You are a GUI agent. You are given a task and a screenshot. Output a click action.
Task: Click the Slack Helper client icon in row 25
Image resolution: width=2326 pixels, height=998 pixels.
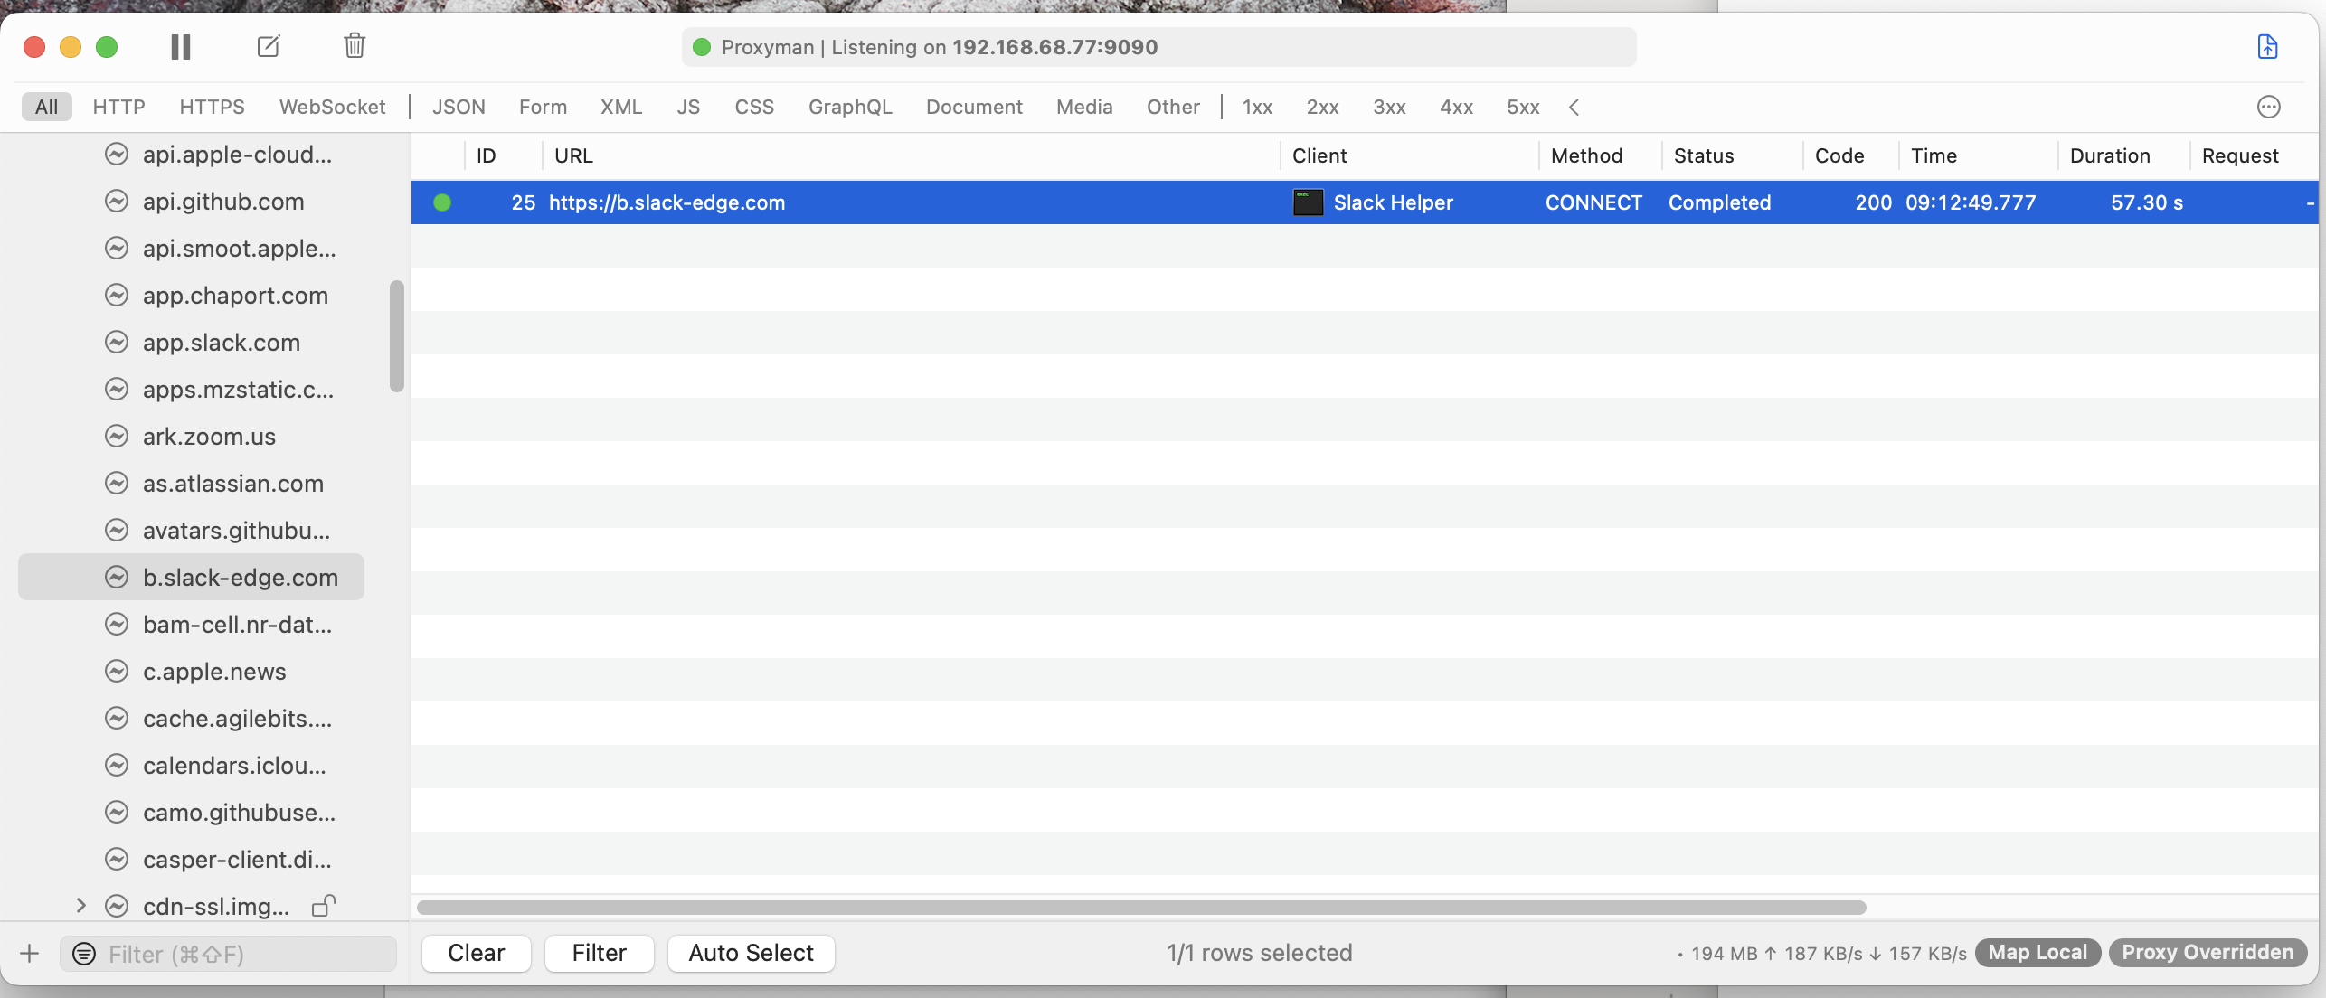[1307, 202]
